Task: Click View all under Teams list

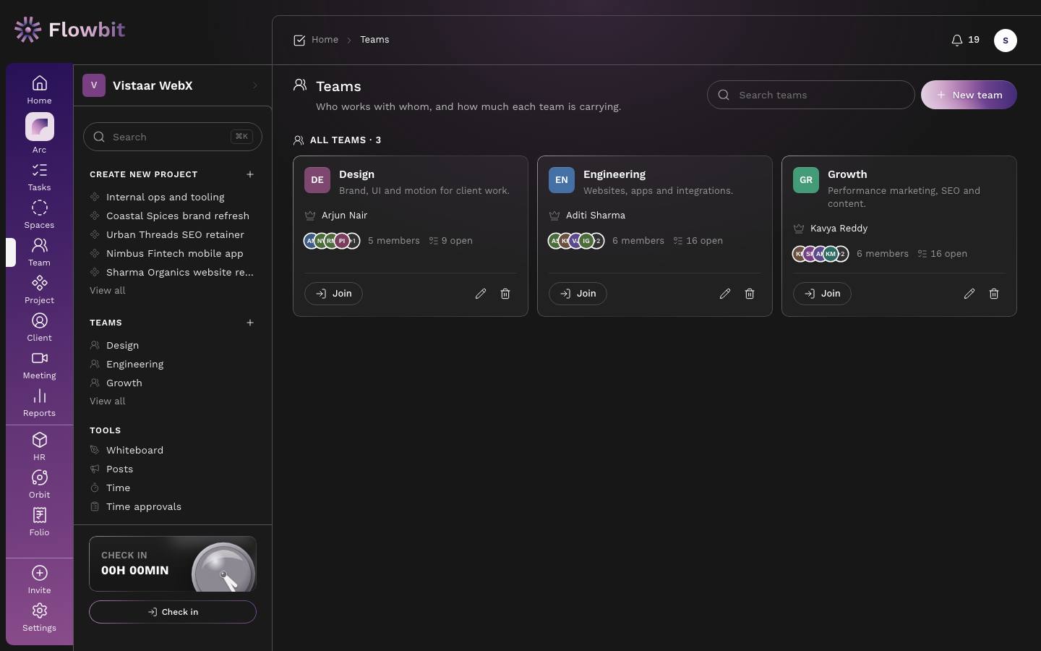Action: point(107,401)
